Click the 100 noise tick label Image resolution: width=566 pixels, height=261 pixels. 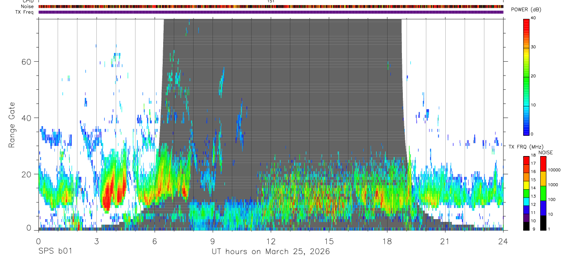click(551, 199)
